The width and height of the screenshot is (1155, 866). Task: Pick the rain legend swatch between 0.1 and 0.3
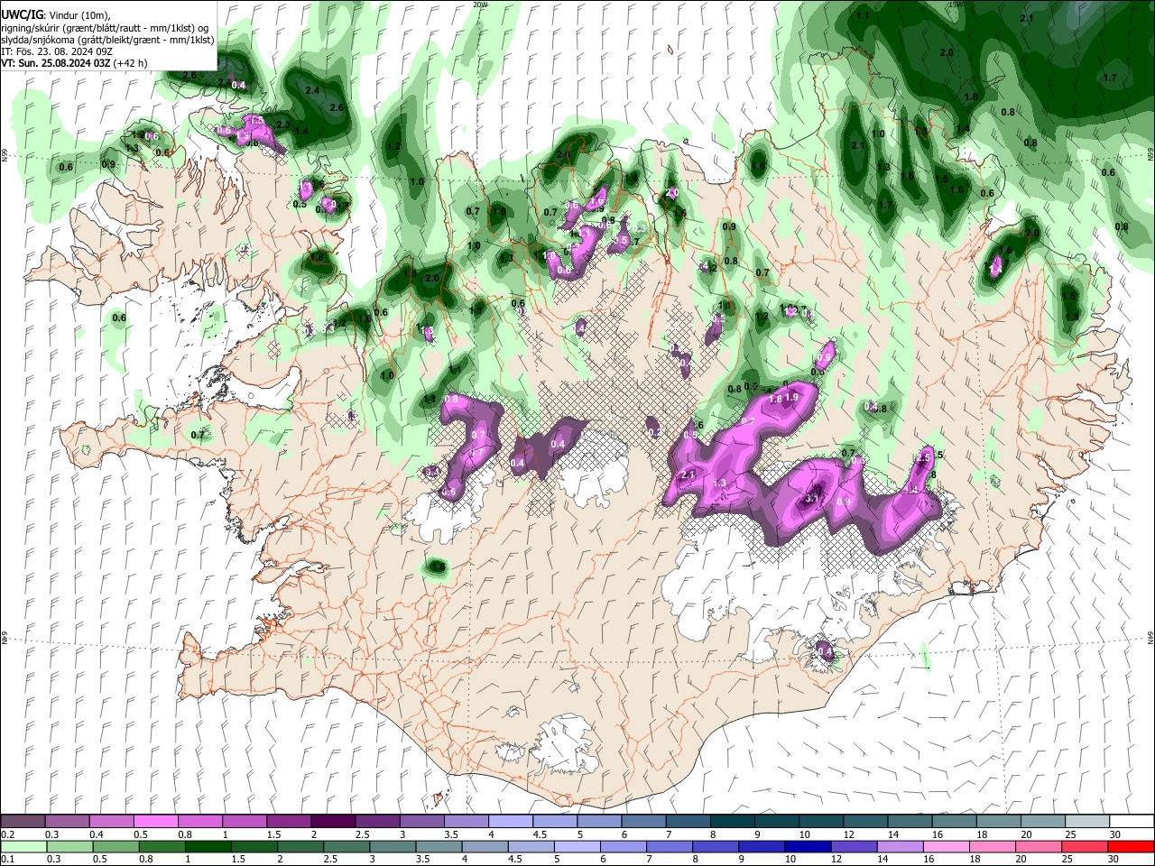click(23, 846)
